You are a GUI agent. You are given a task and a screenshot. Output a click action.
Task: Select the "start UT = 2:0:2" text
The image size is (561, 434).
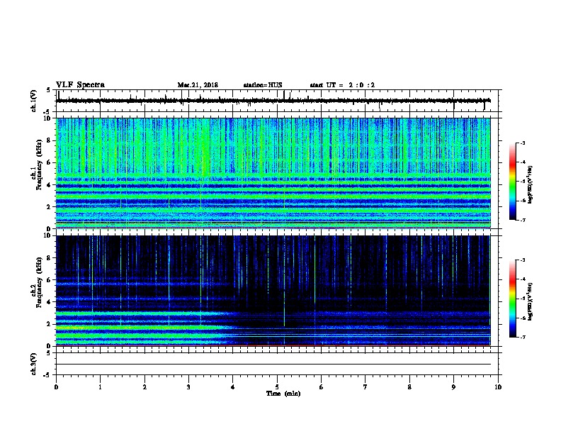tap(342, 85)
